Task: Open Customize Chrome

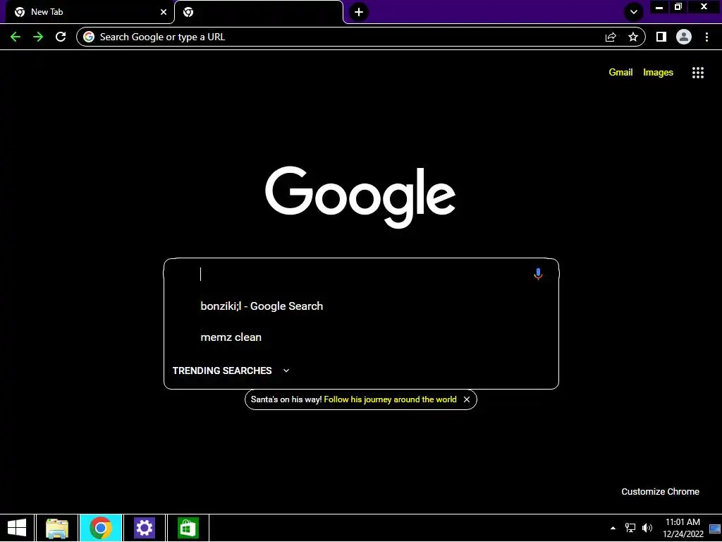Action: (x=660, y=492)
